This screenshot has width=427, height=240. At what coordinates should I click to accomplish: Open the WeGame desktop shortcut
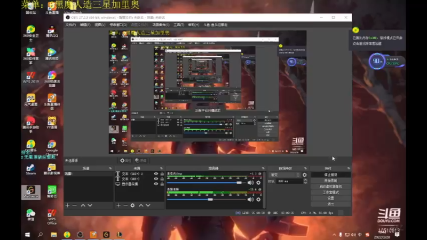tap(31, 192)
